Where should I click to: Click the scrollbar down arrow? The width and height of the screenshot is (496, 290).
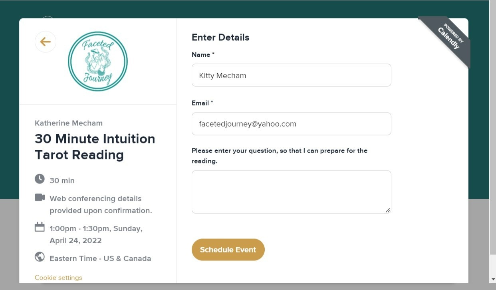(x=493, y=279)
